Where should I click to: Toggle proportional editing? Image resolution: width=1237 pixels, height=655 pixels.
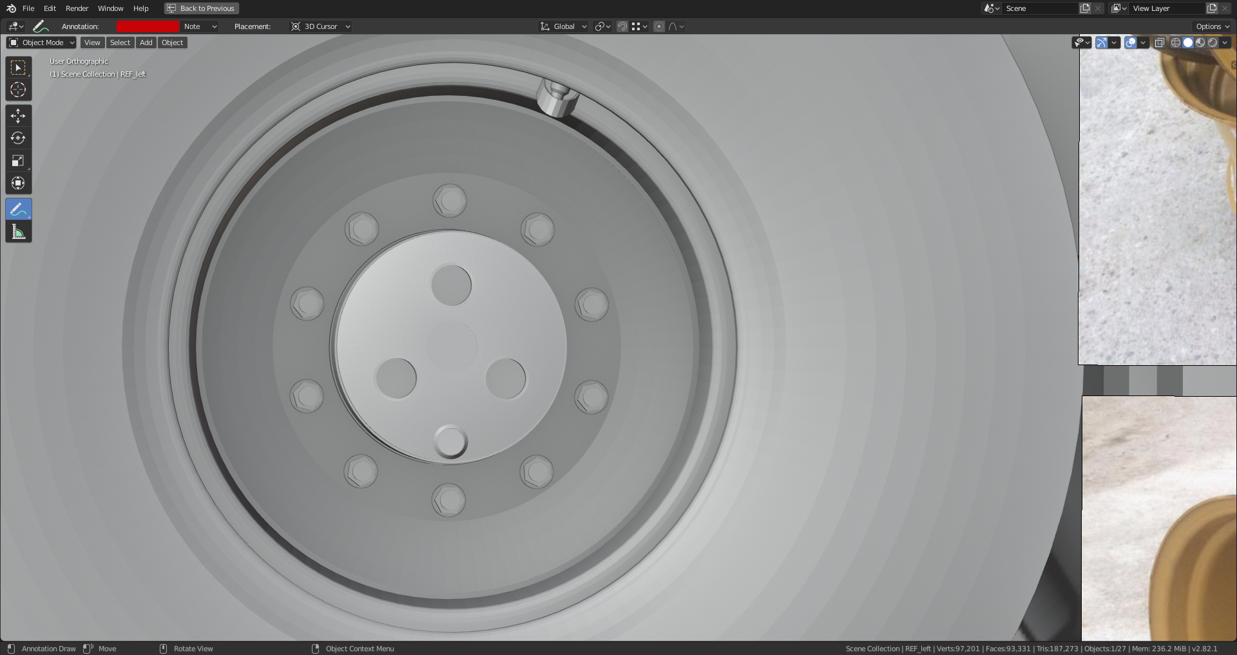(x=658, y=26)
